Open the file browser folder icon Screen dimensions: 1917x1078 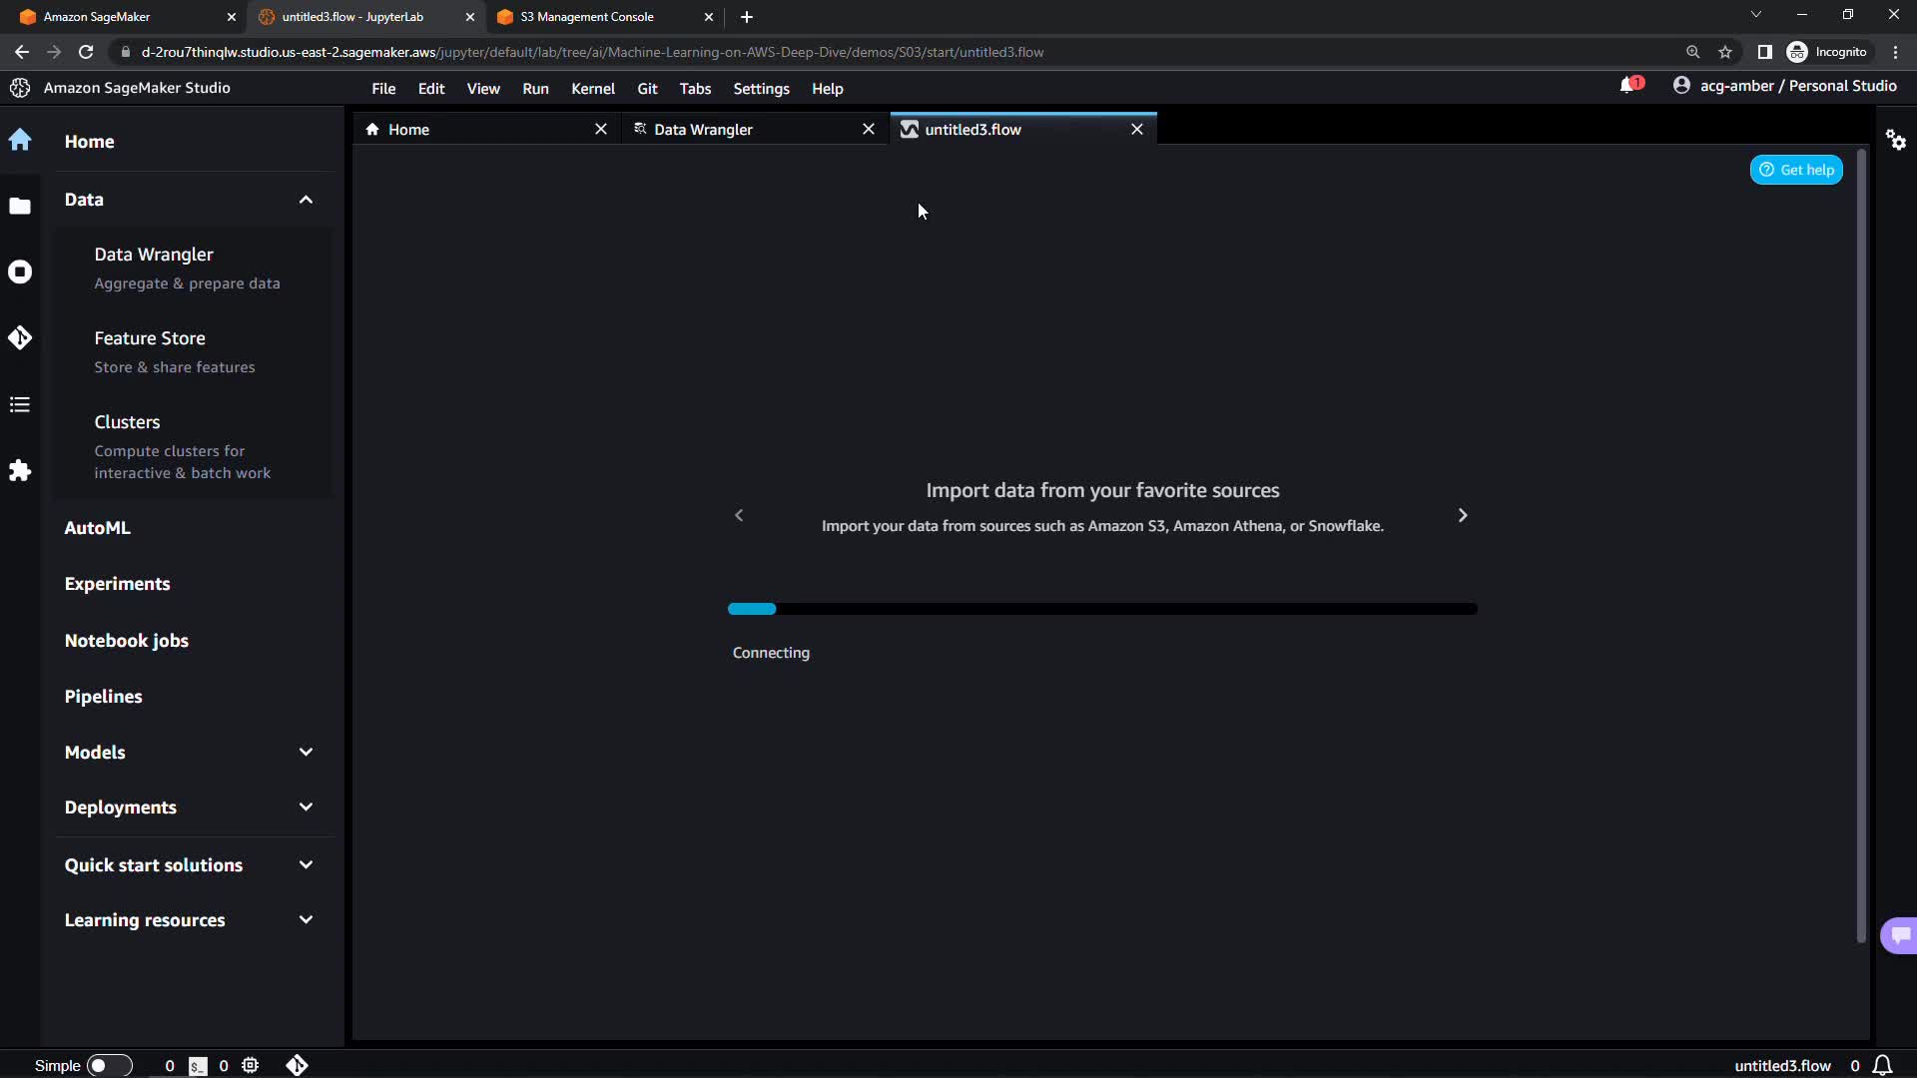coord(20,207)
